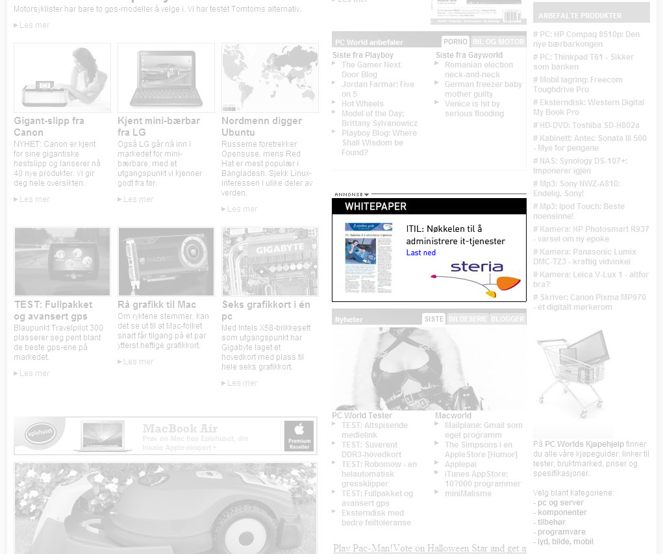Open 'Freecom Toughdrive Pro' product link
The width and height of the screenshot is (663, 554).
[x=577, y=84]
